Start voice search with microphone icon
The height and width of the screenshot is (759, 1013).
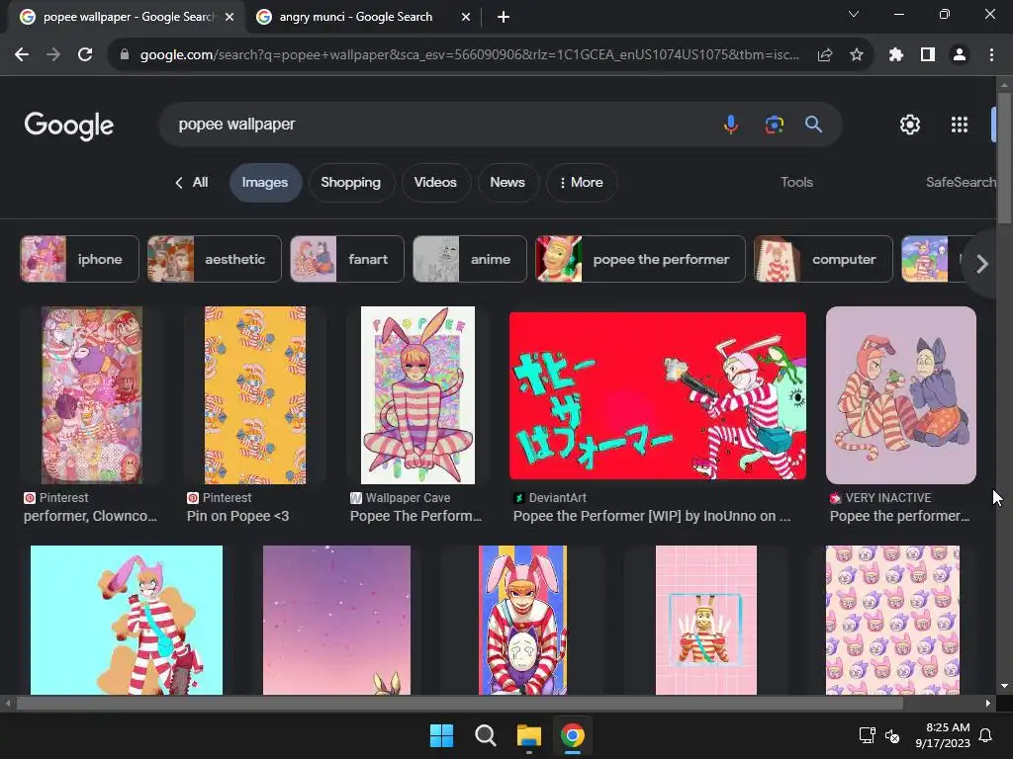(x=731, y=124)
